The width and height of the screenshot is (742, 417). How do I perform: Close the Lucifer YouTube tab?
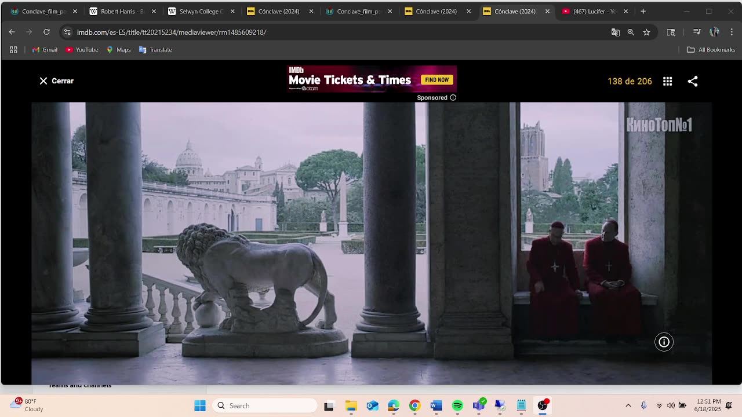[x=625, y=12]
